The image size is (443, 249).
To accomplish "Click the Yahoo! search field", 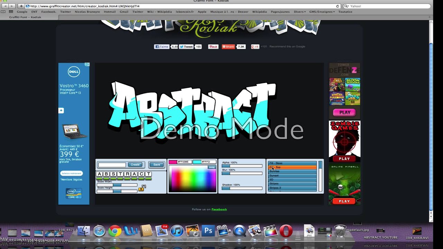I will (x=387, y=6).
